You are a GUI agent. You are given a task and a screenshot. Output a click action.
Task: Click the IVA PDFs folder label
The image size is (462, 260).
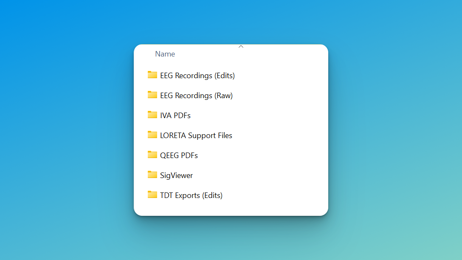click(175, 116)
